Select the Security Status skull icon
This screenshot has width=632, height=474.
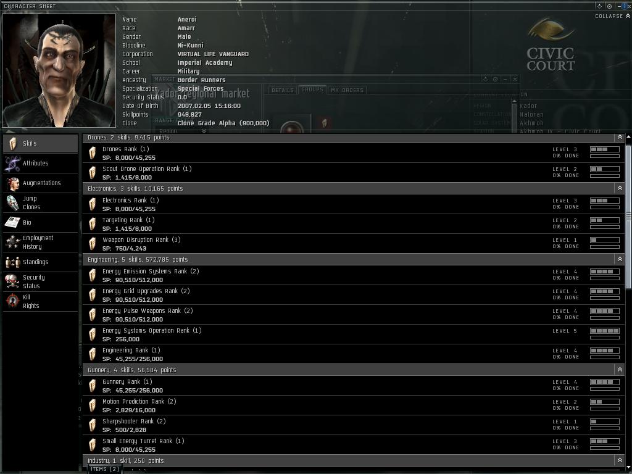(x=12, y=281)
